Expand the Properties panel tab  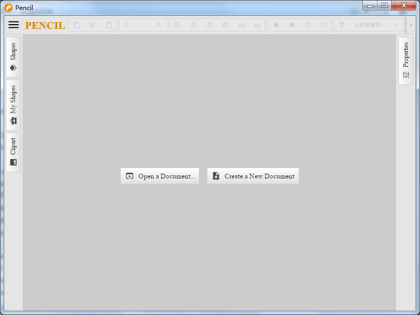click(406, 61)
